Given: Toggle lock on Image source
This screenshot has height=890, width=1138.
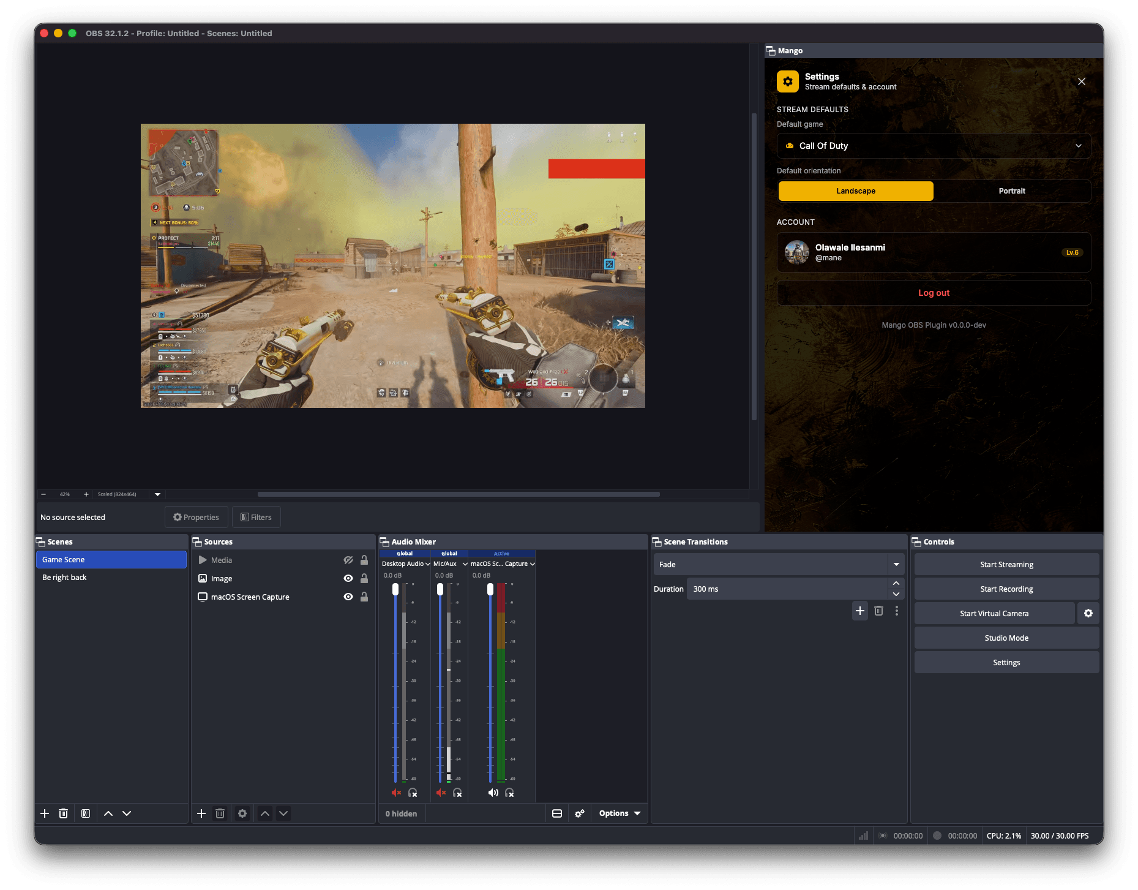Looking at the screenshot, I should pos(364,578).
